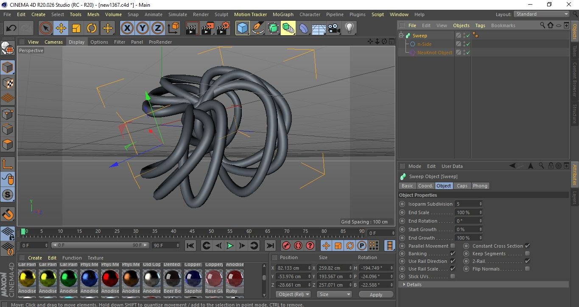Screen dimensions: 579x307
Task: Activate the Scale tool
Action: click(x=76, y=28)
